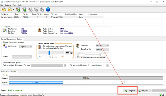This screenshot has height=96, width=166.
Task: Open the File menu
Action: (x=2, y=5)
